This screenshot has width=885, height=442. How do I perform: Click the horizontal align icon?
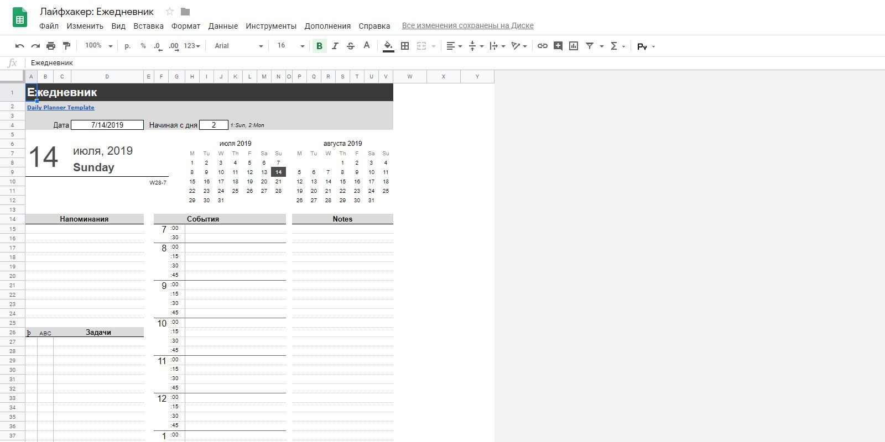451,46
